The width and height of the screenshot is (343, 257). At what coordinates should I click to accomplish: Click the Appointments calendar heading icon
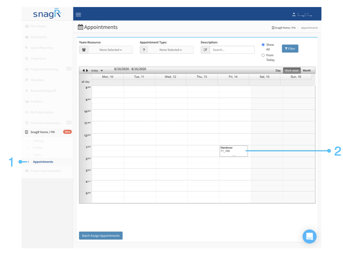80,27
